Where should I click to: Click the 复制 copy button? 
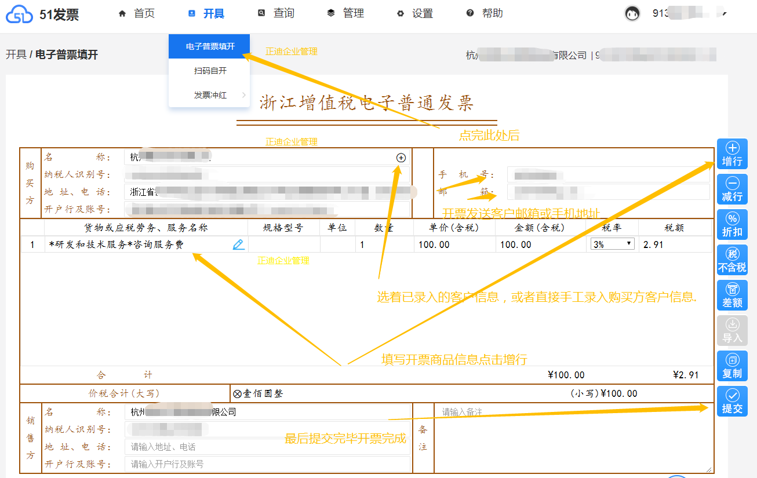pyautogui.click(x=732, y=366)
